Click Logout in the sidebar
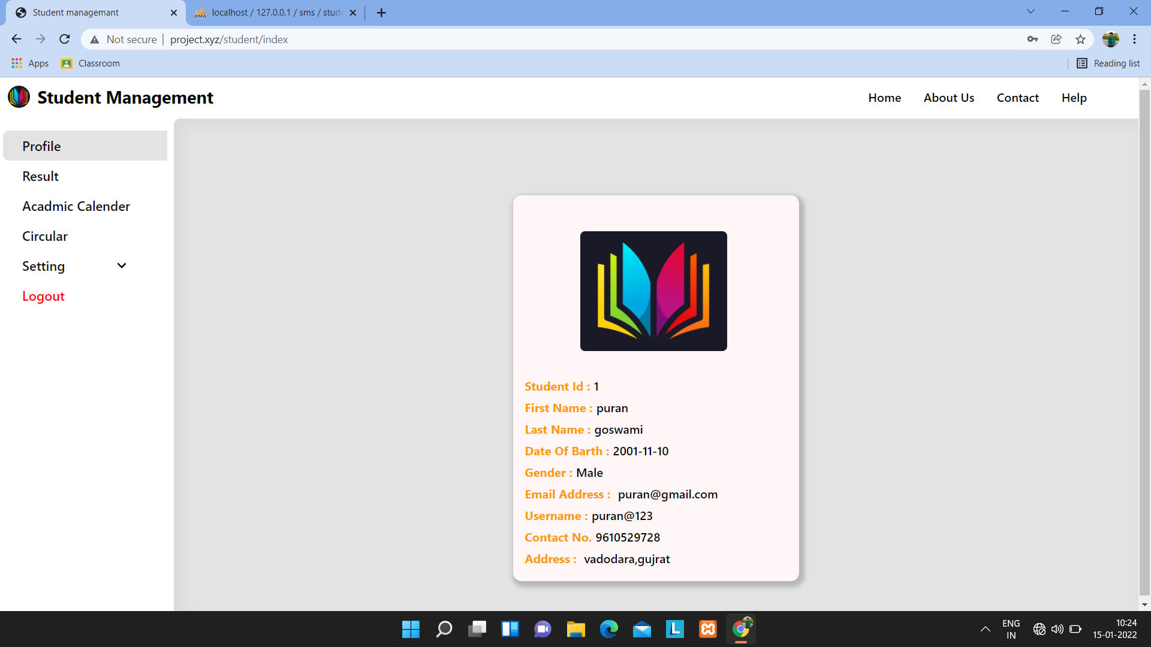Viewport: 1151px width, 647px height. tap(43, 295)
